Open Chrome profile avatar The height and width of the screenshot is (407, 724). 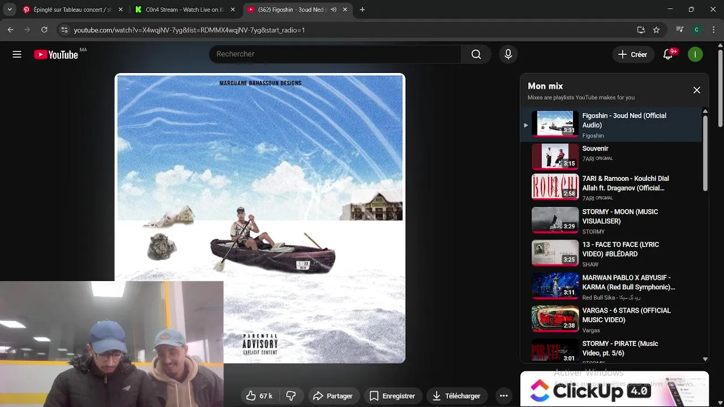click(x=696, y=30)
